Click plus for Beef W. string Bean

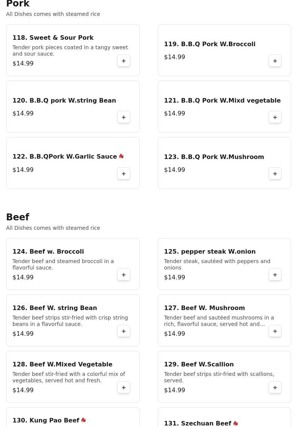coord(124,331)
